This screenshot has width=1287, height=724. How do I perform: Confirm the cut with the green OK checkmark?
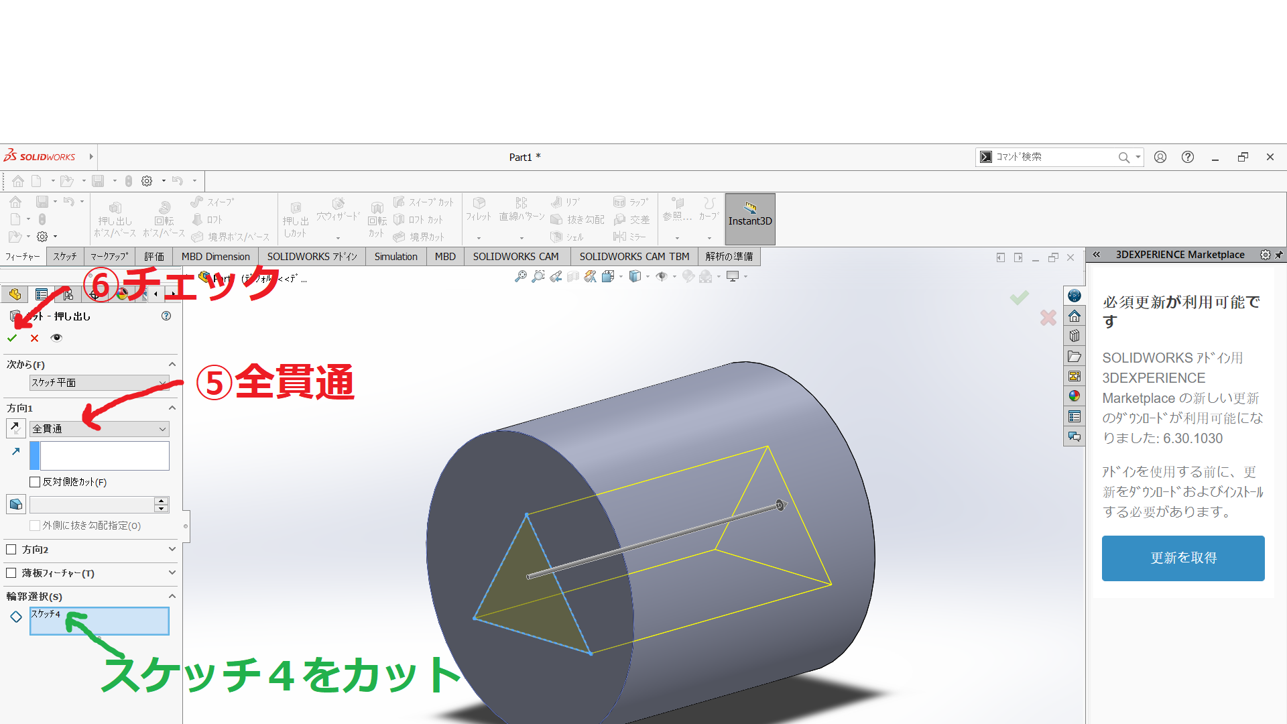tap(12, 338)
